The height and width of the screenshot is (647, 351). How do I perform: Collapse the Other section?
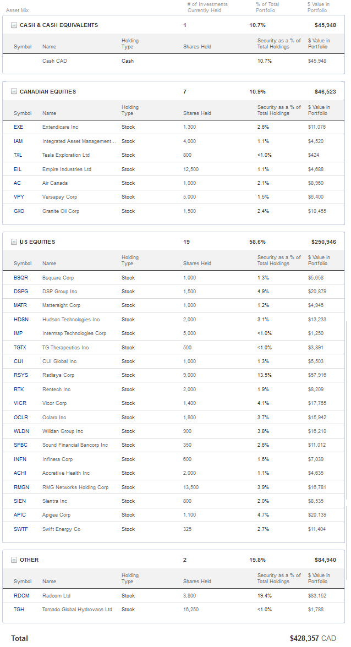[14, 560]
